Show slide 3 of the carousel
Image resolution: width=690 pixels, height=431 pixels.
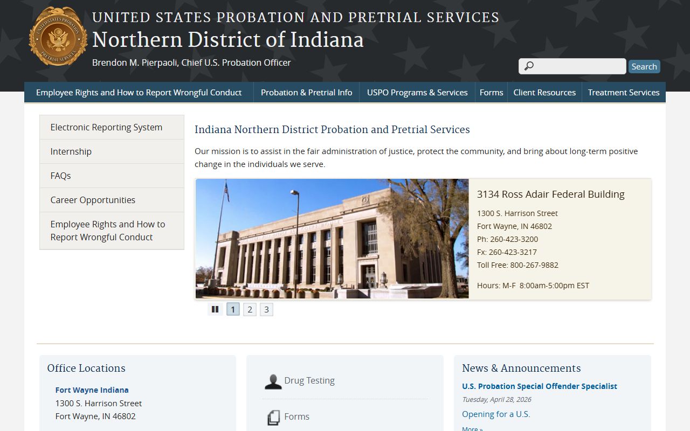click(x=266, y=309)
